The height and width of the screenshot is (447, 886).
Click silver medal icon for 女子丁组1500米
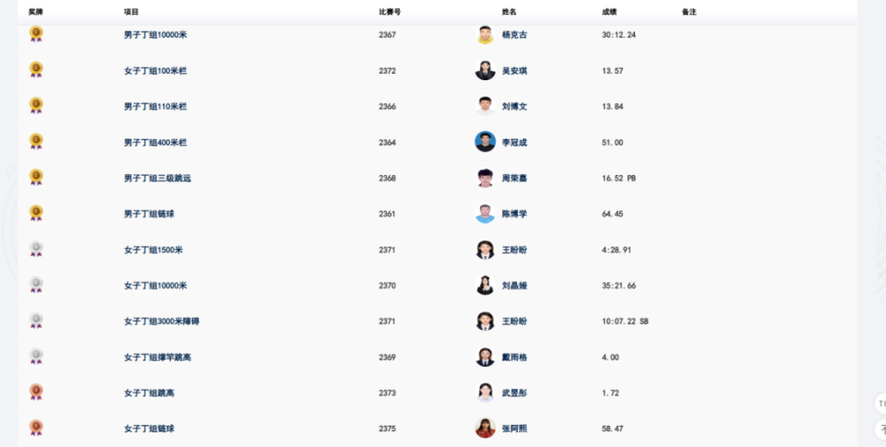[x=36, y=249]
